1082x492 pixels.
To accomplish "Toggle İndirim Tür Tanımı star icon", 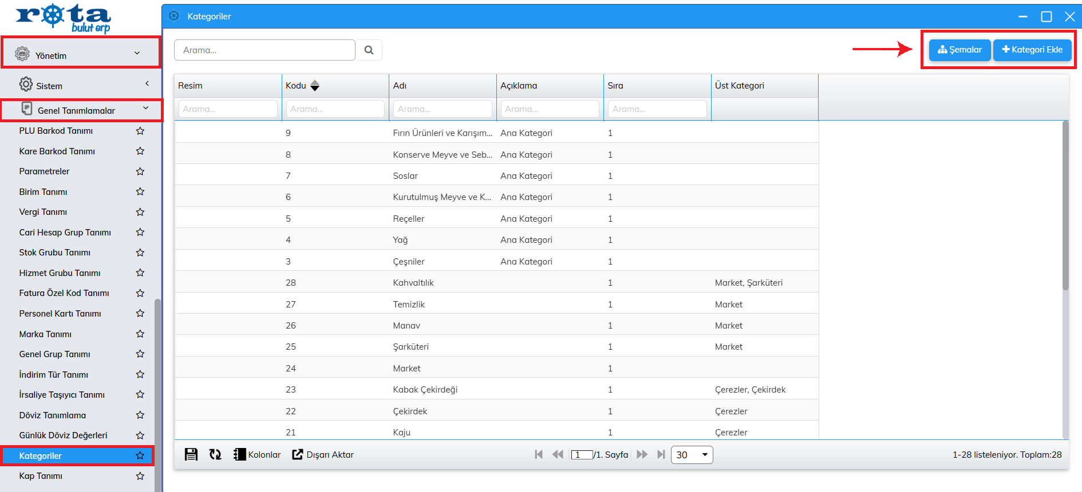I will 140,374.
